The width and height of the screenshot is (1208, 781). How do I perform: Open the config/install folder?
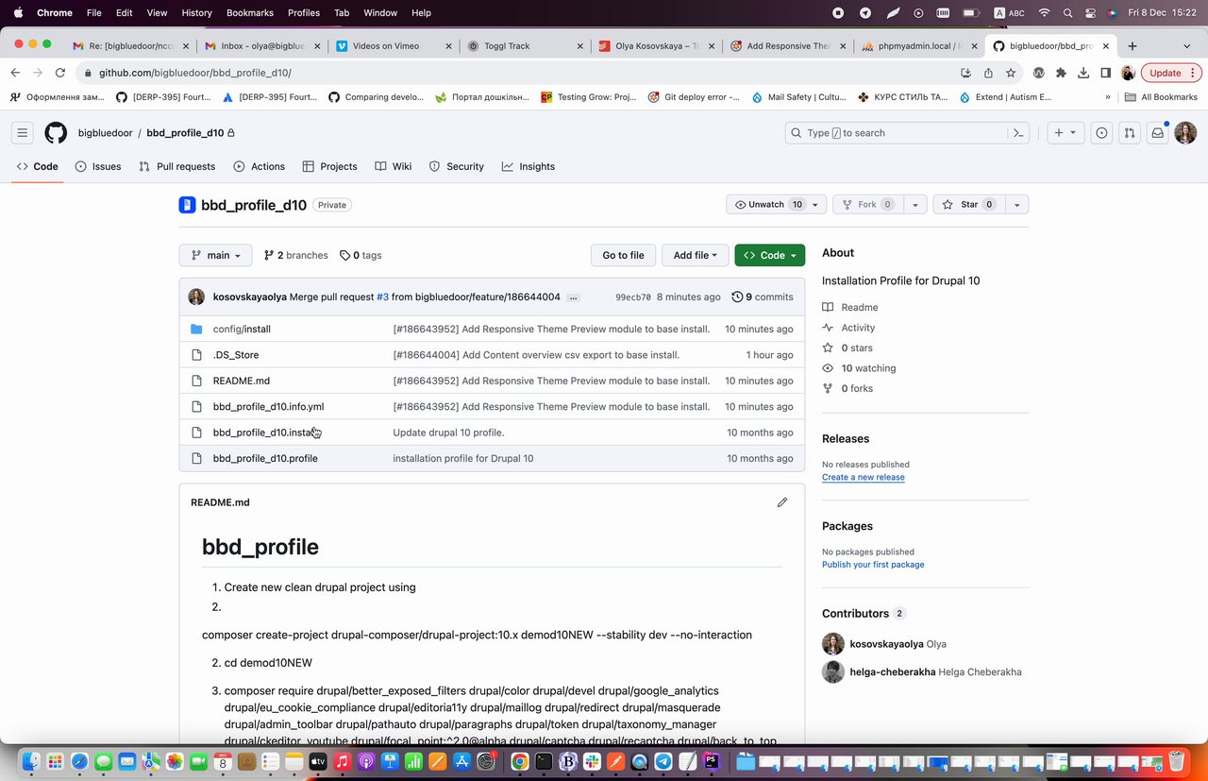(x=242, y=329)
